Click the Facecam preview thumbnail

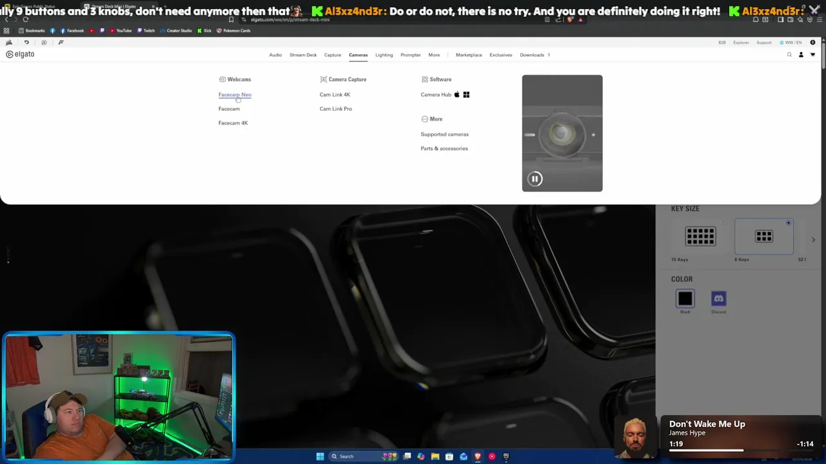tap(562, 133)
